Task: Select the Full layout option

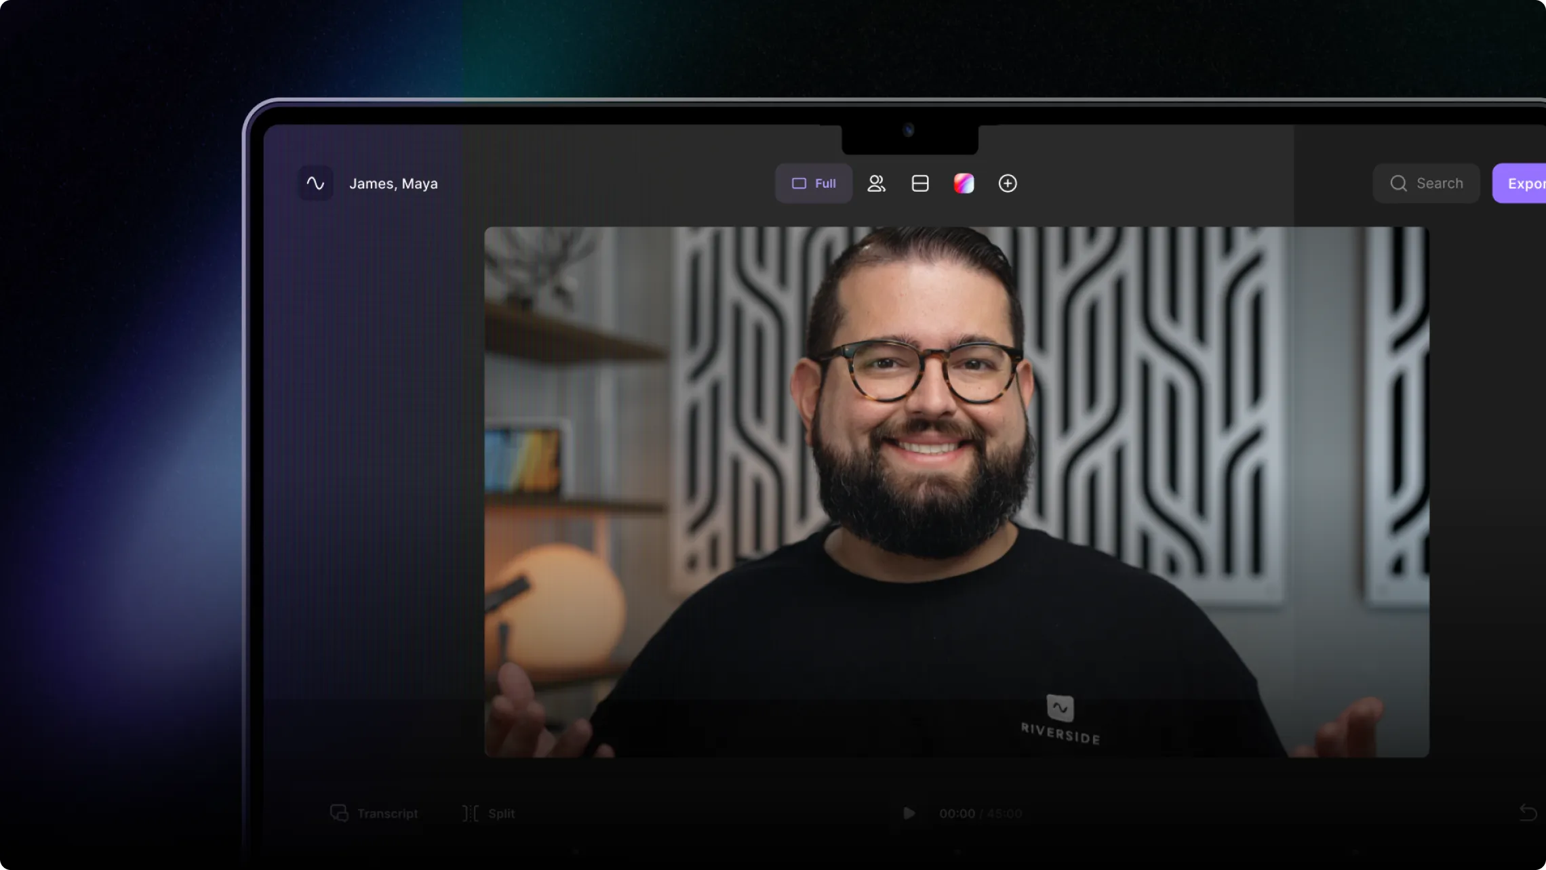Action: 814,183
